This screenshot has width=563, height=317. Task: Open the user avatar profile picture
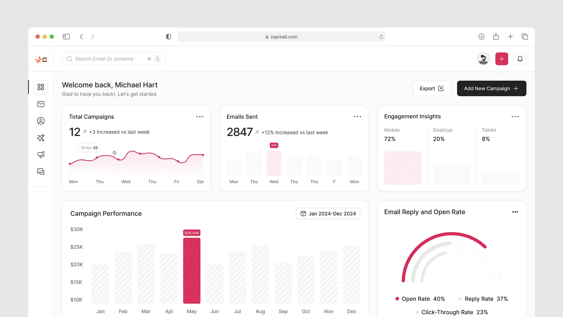(x=483, y=59)
